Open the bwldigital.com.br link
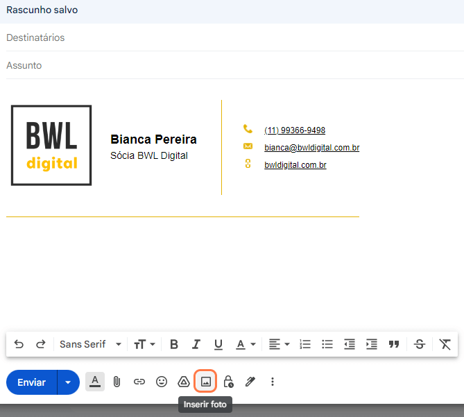This screenshot has height=417, width=464. [295, 165]
